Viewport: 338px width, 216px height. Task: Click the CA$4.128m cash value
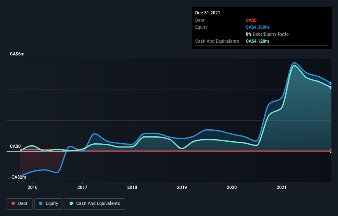pyautogui.click(x=257, y=41)
